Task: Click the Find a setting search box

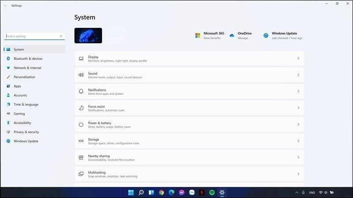Action: tap(32, 36)
